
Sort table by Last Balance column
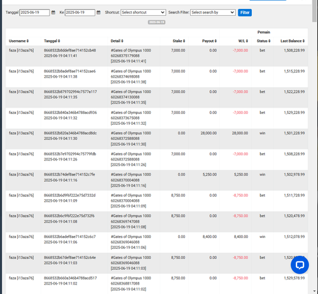point(293,41)
